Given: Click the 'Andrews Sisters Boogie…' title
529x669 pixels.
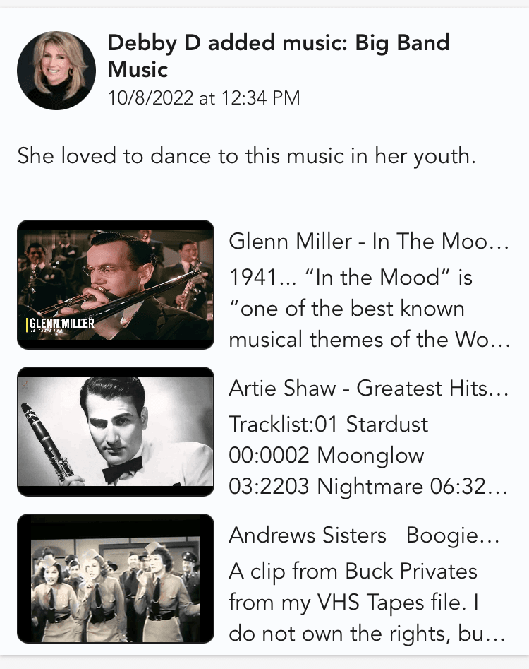Looking at the screenshot, I should pos(365,535).
